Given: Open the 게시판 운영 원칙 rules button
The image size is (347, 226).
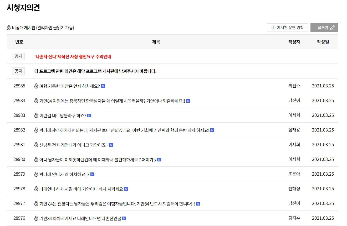Looking at the screenshot, I should (x=287, y=28).
